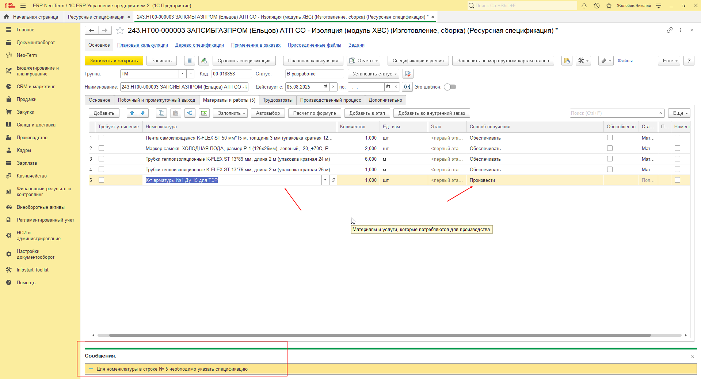Toggle the 'Это шаблон' switch

click(450, 87)
